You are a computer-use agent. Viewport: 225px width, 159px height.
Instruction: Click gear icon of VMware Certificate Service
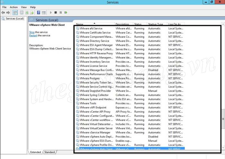tap(77, 33)
